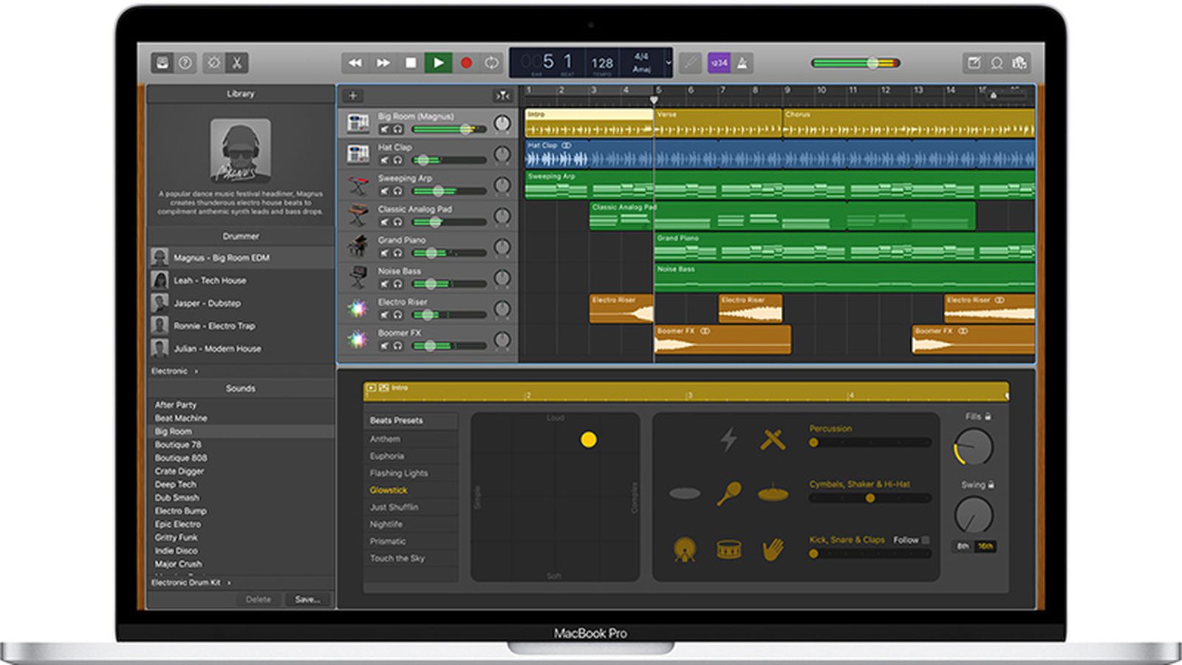Set swing to 8th note
1182x665 pixels.
(963, 547)
